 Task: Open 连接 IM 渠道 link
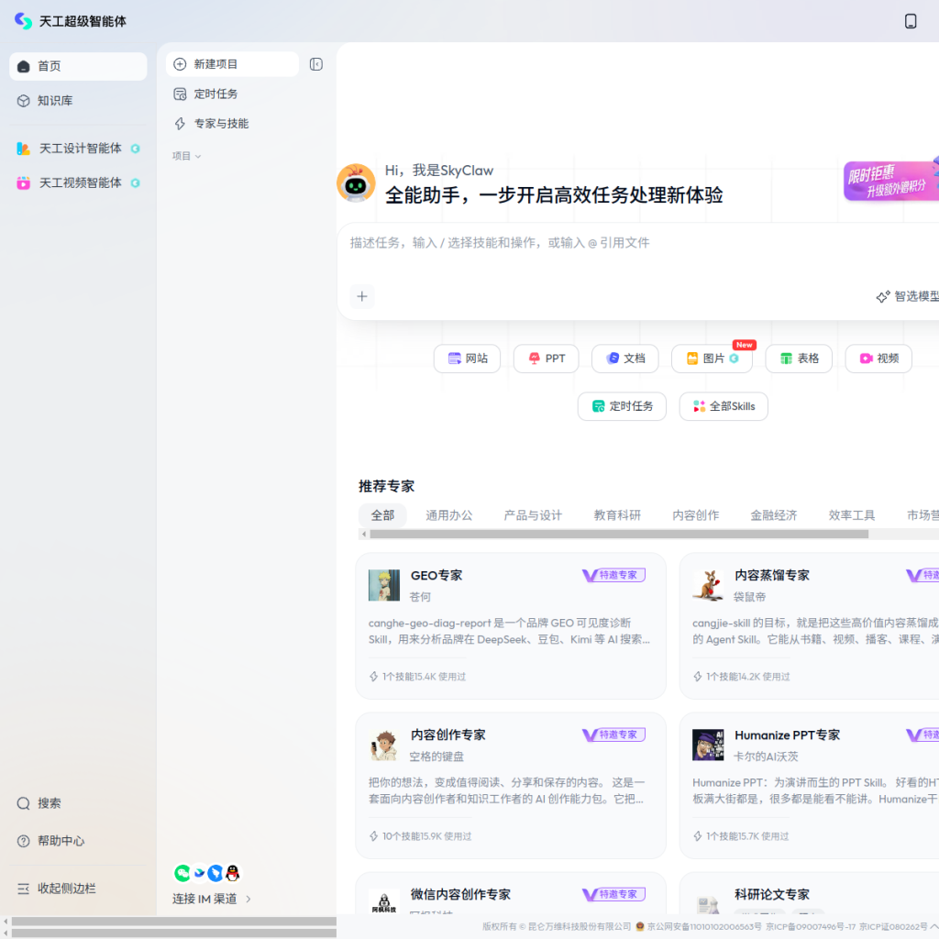pos(211,899)
